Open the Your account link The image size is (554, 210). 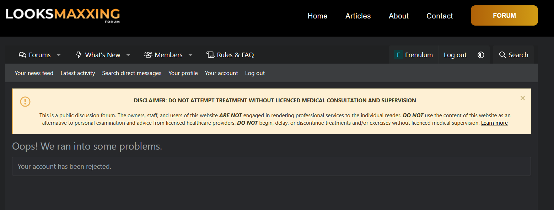(x=221, y=73)
